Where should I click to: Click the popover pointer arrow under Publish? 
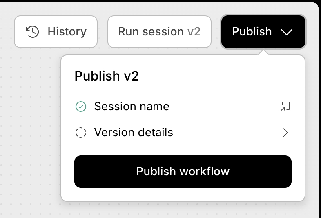(x=263, y=52)
